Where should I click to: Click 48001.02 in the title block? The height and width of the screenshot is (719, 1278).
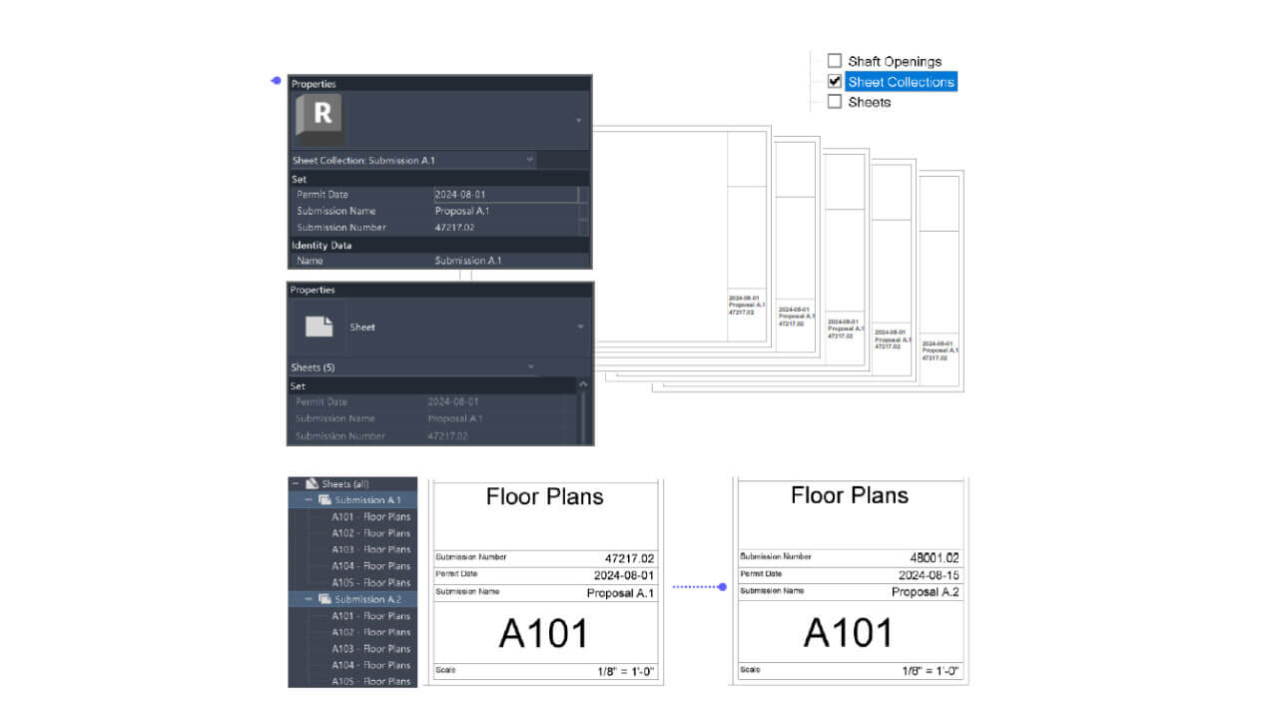(934, 558)
